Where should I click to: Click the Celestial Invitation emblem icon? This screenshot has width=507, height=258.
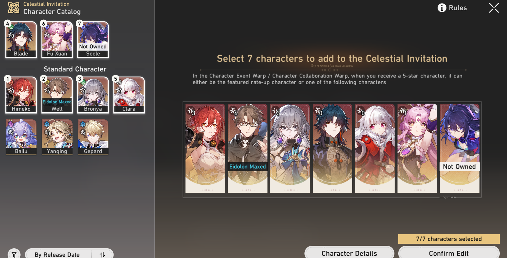point(14,8)
